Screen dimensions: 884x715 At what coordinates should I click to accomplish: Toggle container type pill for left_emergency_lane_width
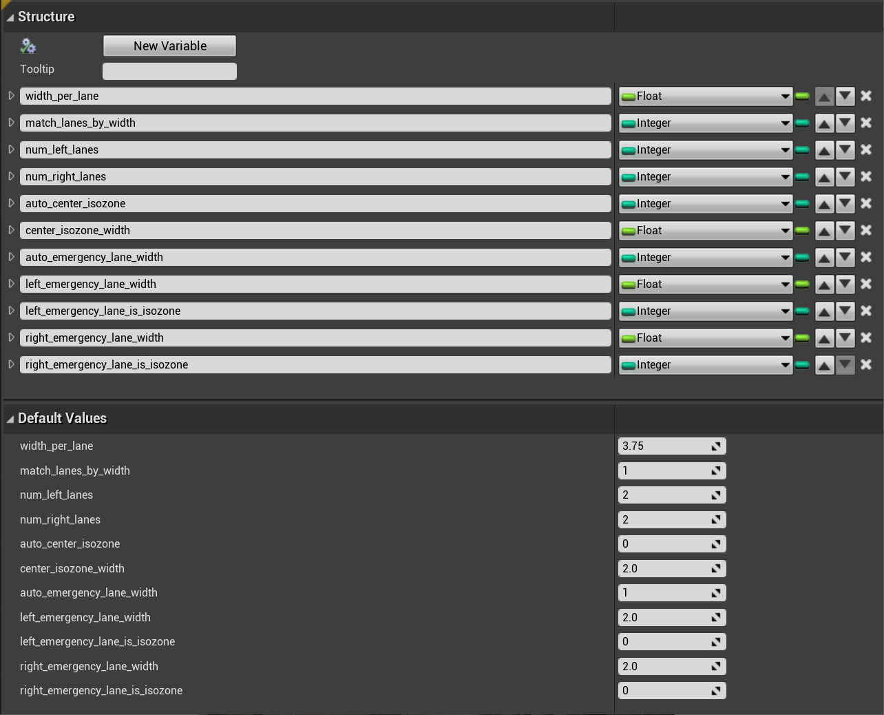coord(802,284)
